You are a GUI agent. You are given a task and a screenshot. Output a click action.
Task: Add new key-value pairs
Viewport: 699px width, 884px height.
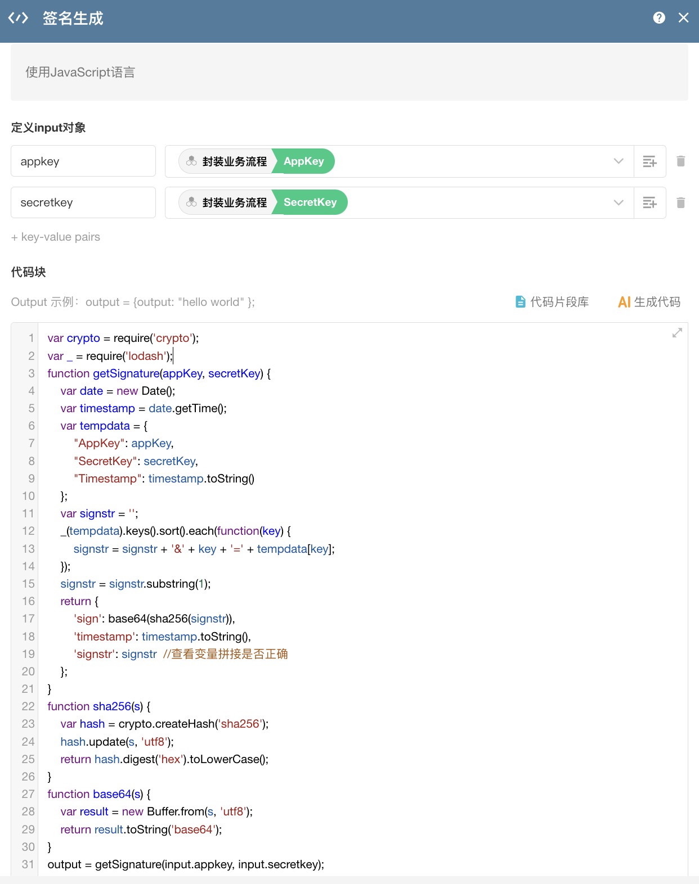coord(56,237)
